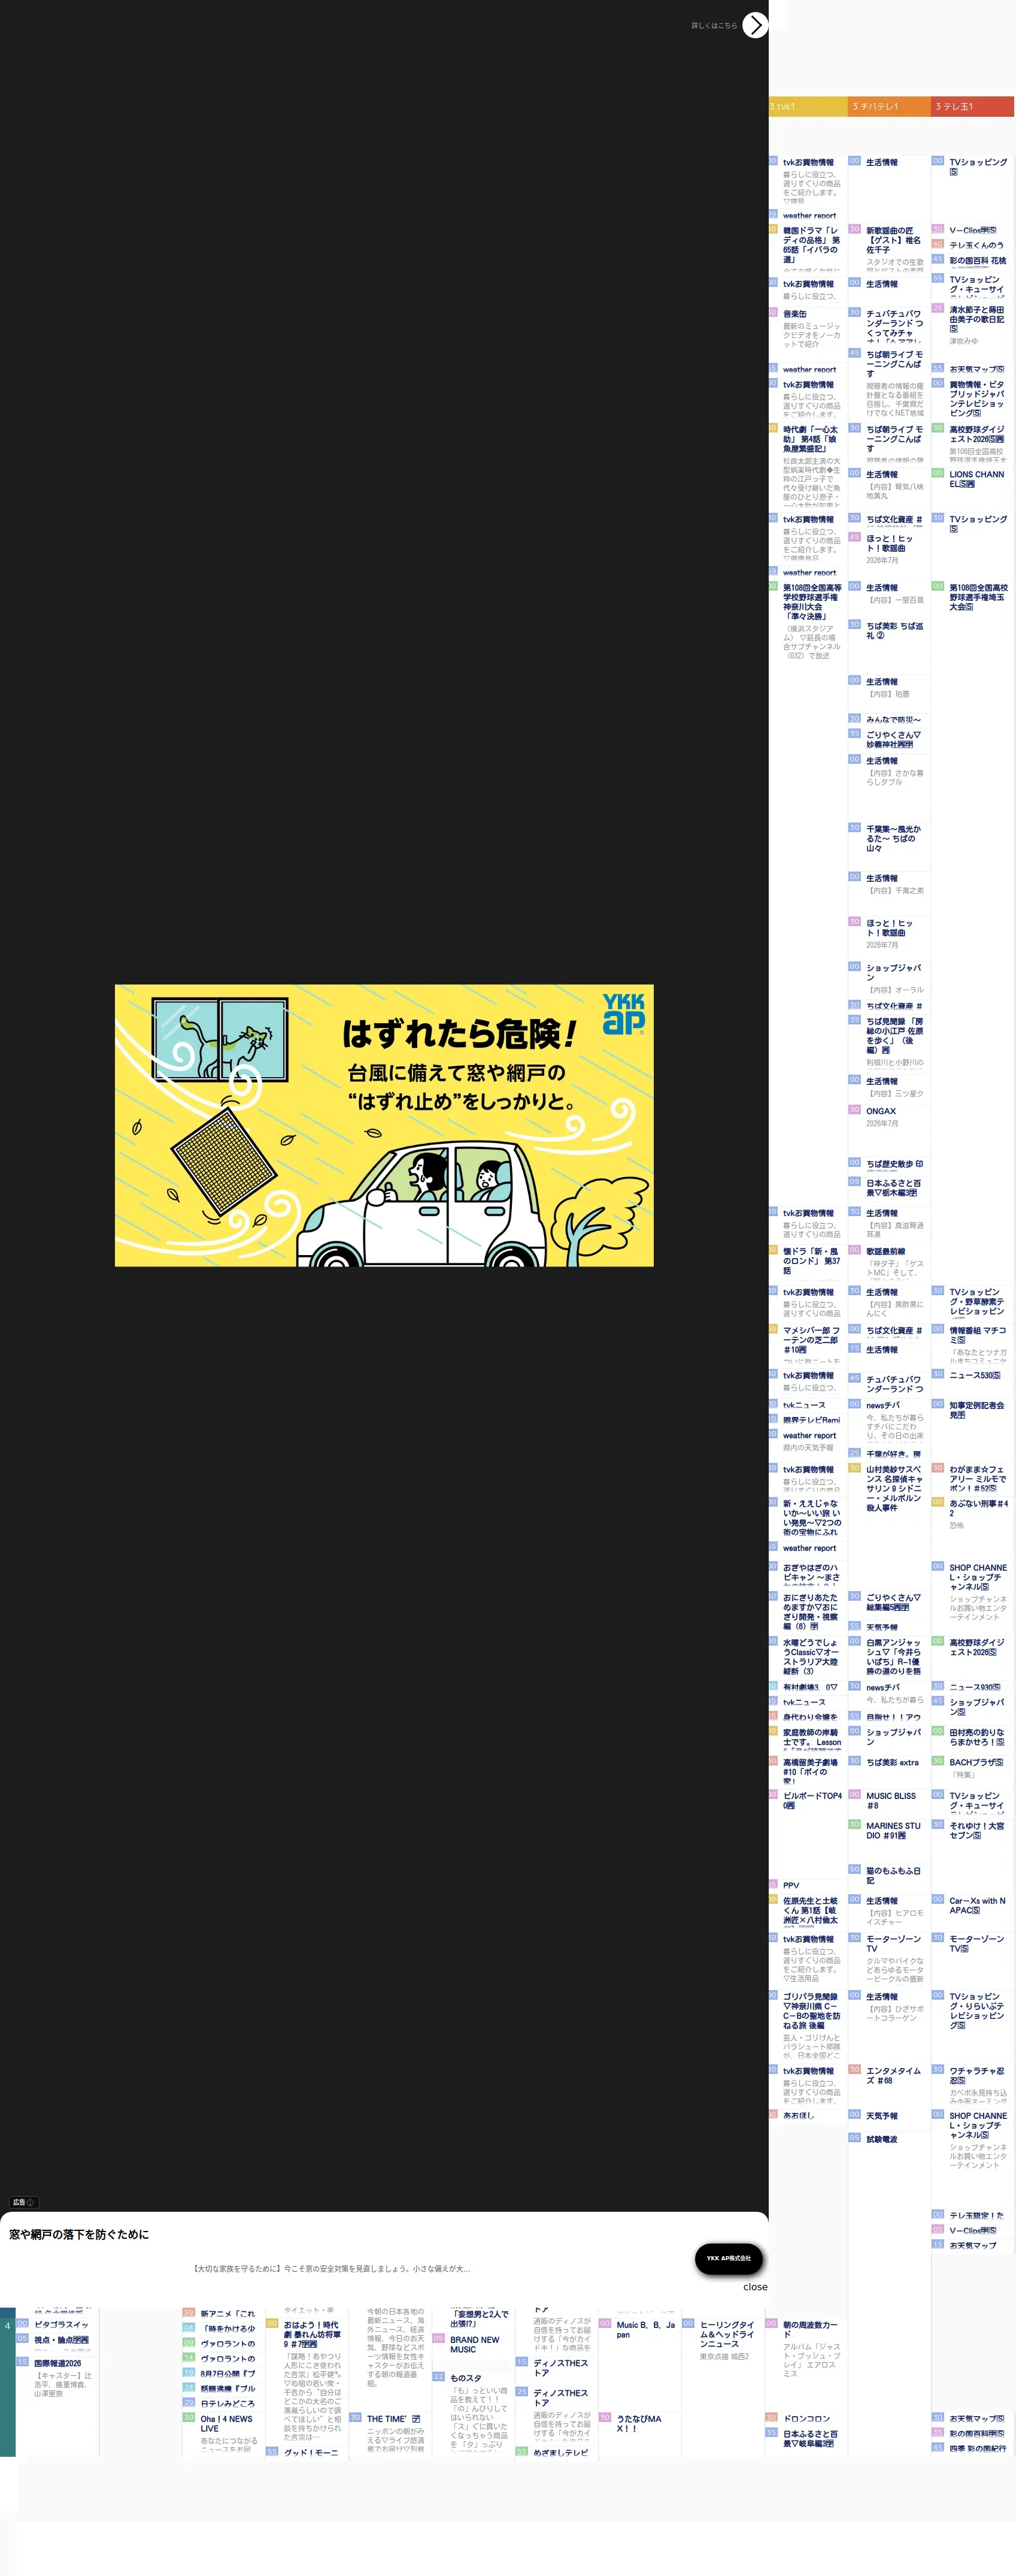Click Car-Xs with NAPAC program
1016x2576 pixels.
tap(977, 1905)
